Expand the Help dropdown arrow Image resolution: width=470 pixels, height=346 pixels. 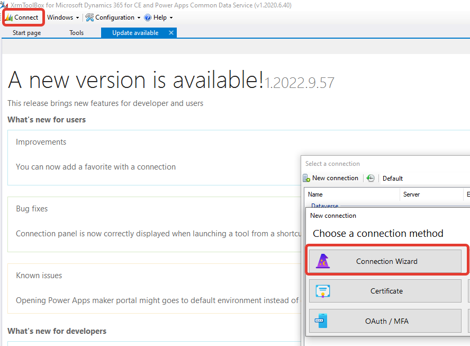click(x=171, y=17)
